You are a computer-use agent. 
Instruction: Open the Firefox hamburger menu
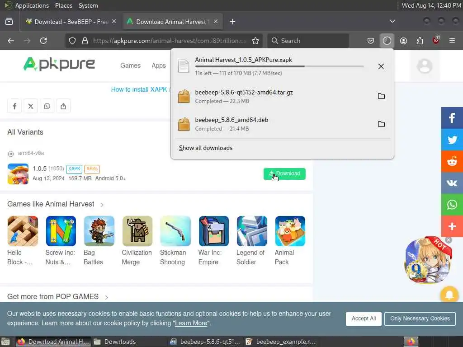(452, 41)
